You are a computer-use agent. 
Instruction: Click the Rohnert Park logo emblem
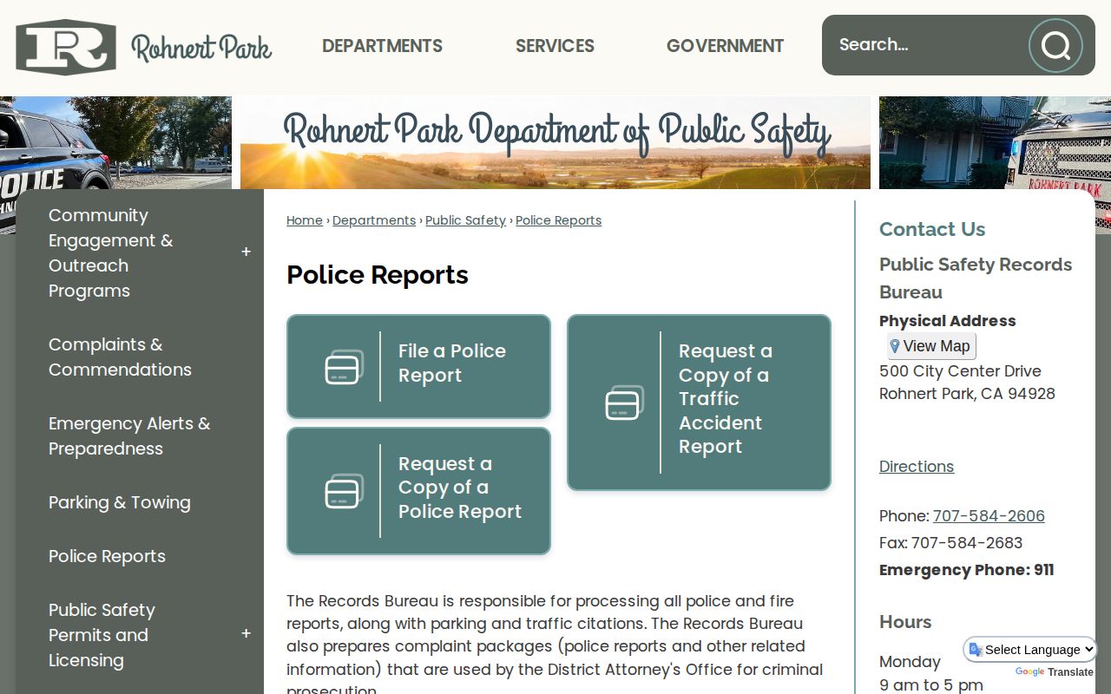[66, 47]
